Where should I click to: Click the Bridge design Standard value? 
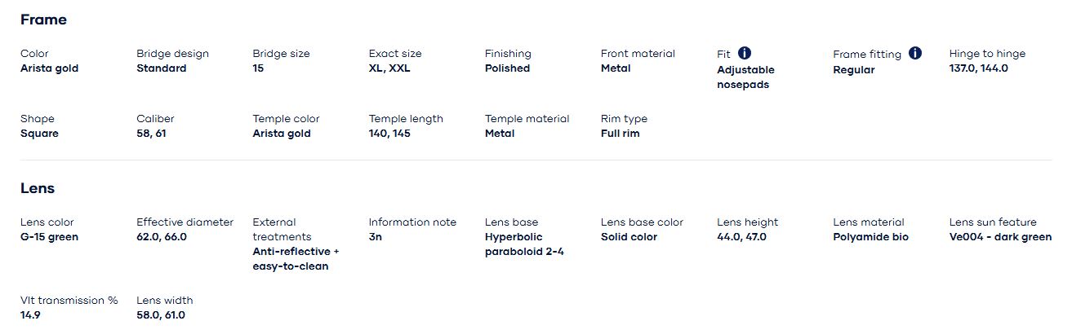161,68
